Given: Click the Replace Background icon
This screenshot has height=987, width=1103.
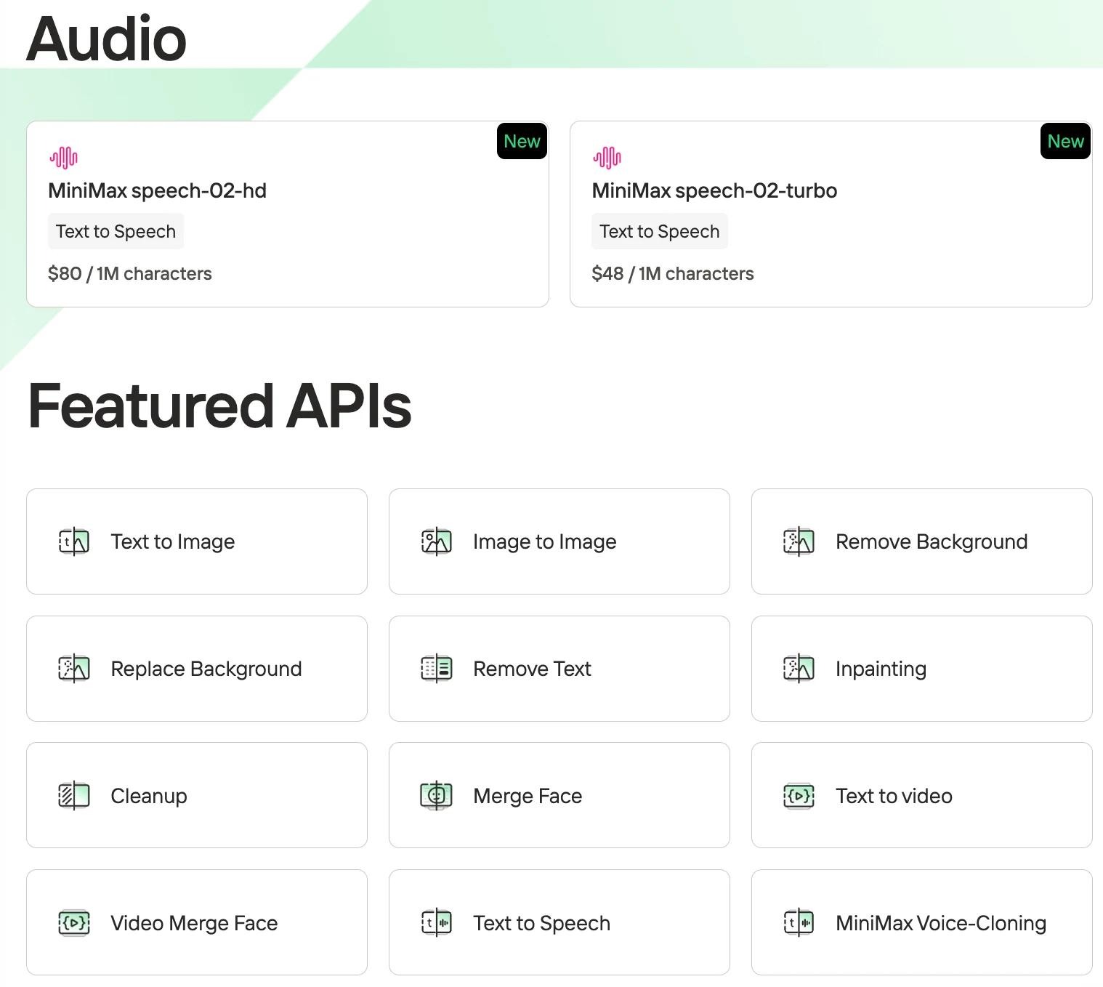Looking at the screenshot, I should (x=73, y=669).
